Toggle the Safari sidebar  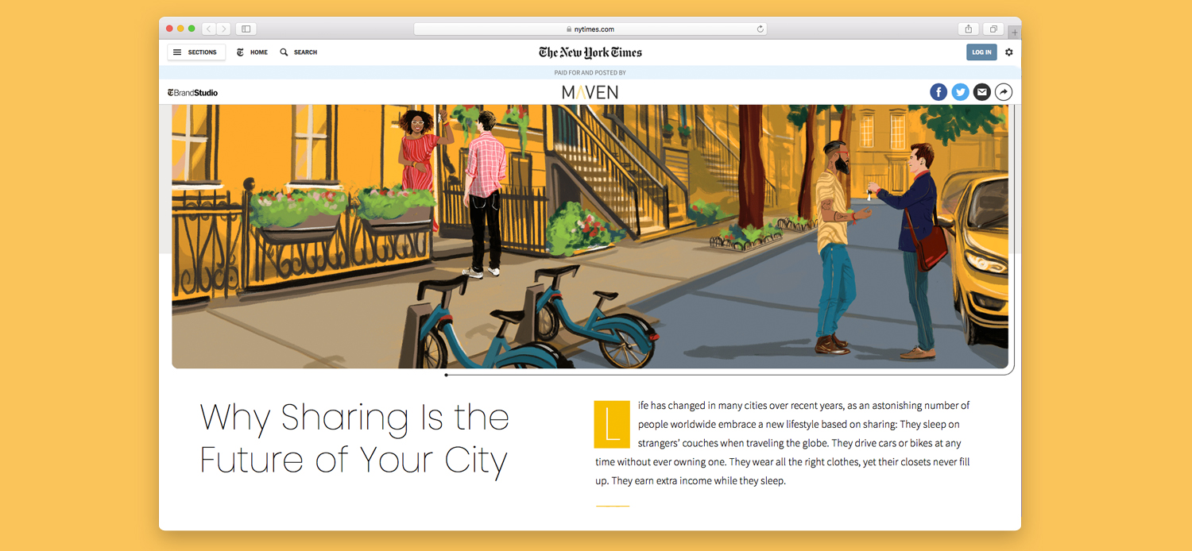tap(245, 28)
